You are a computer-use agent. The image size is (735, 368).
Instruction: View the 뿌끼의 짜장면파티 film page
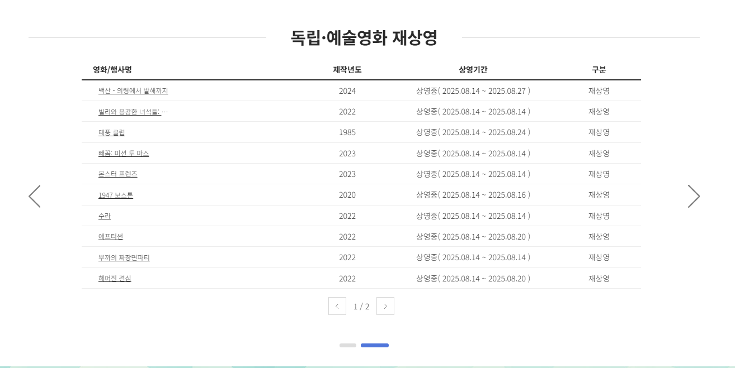(x=124, y=257)
